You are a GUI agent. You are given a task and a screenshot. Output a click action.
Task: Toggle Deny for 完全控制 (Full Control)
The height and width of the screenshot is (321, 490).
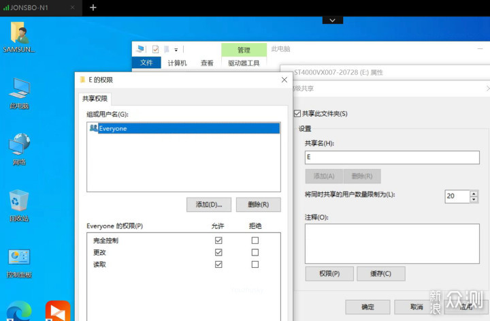click(x=255, y=241)
